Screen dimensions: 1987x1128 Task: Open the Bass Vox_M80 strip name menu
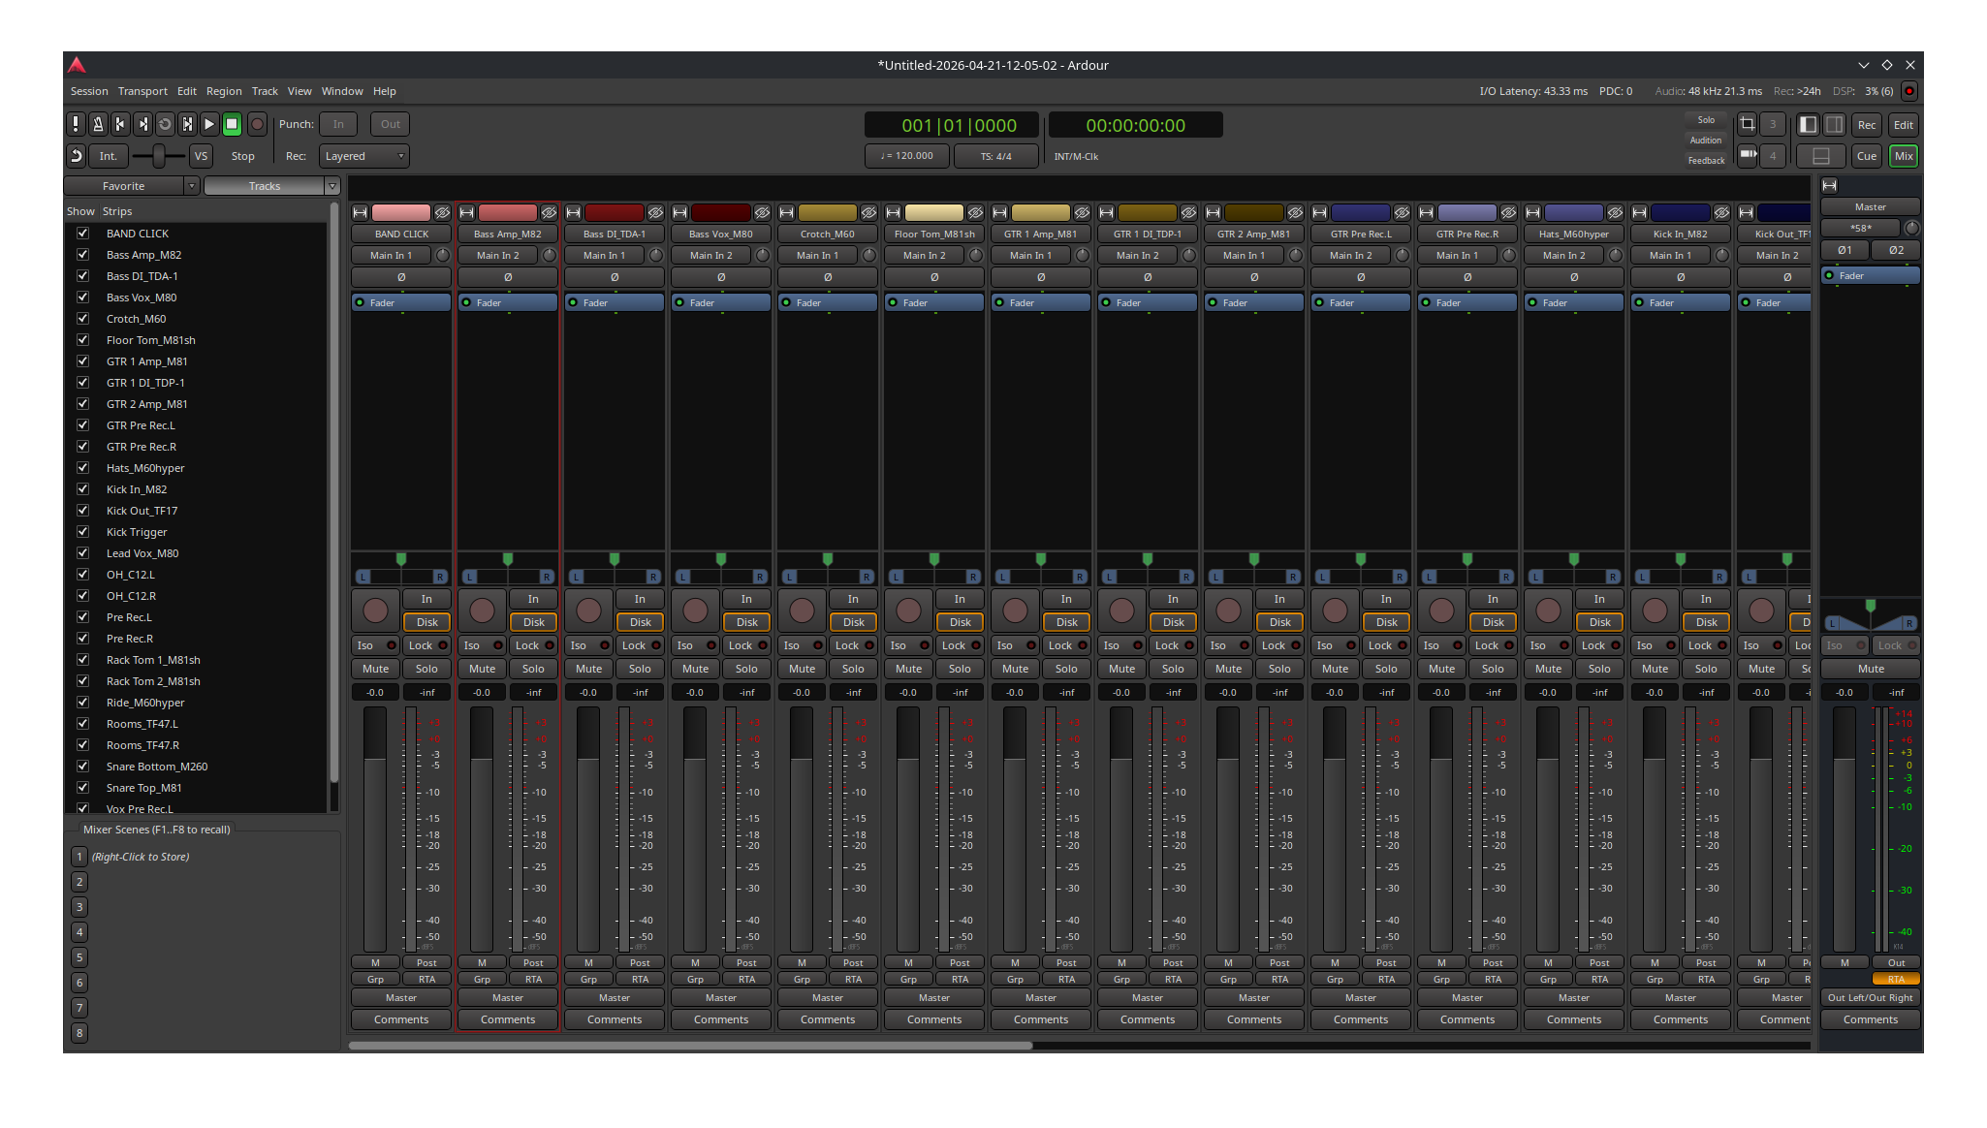pyautogui.click(x=721, y=234)
